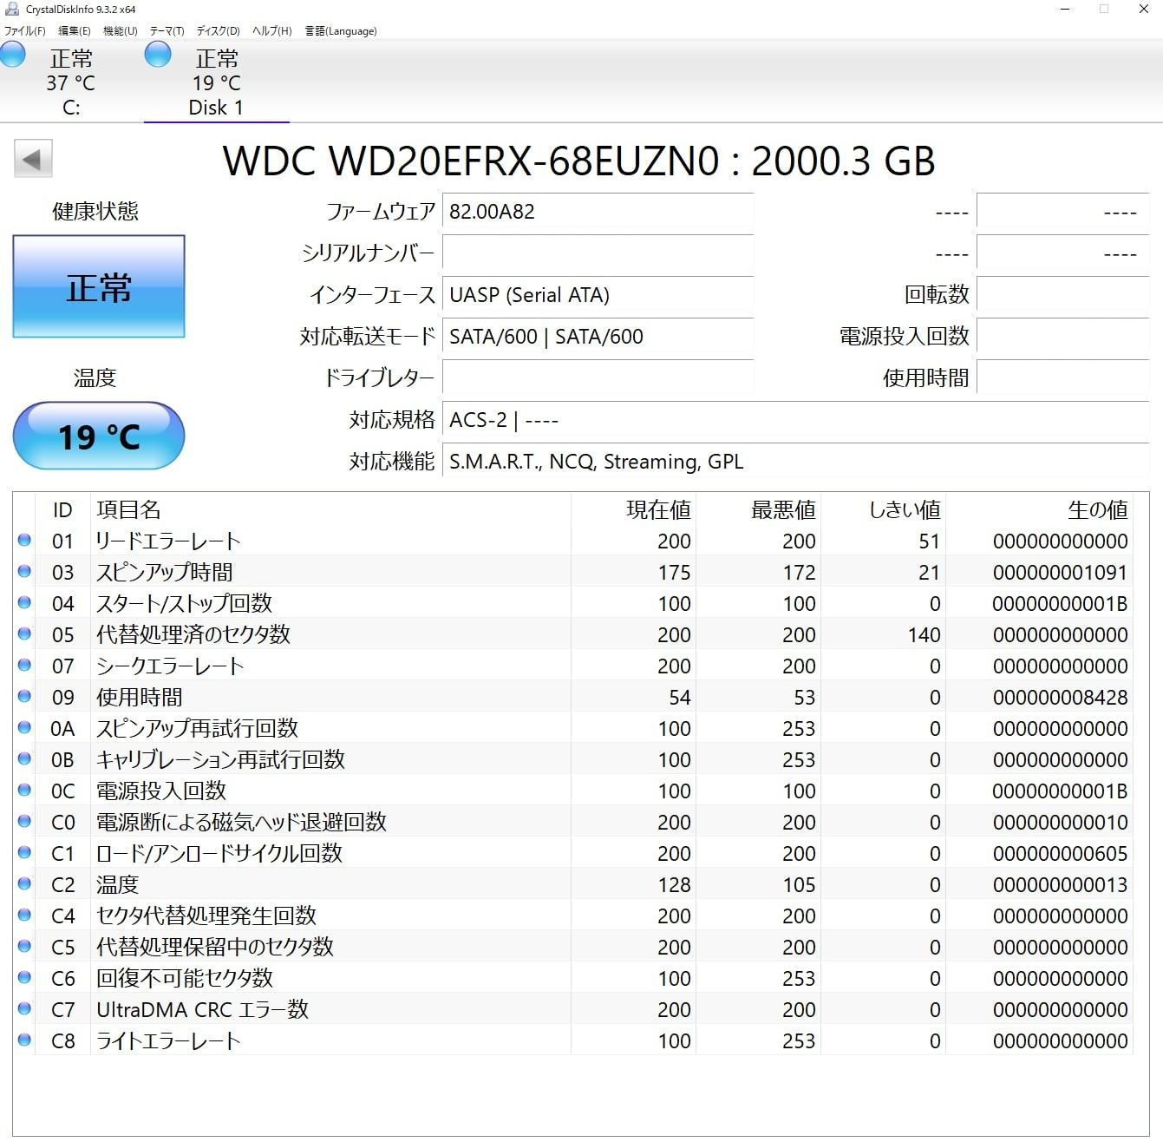Select the blue dot for 温度 attribute
1163x1142 pixels.
pos(23,884)
